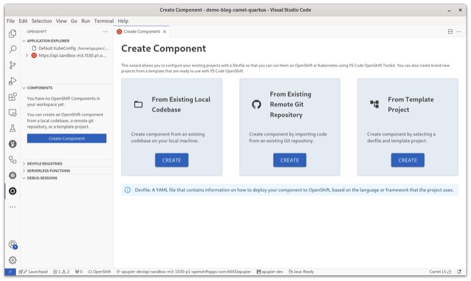Click apupier-dev namespace in status bar

pos(270,272)
